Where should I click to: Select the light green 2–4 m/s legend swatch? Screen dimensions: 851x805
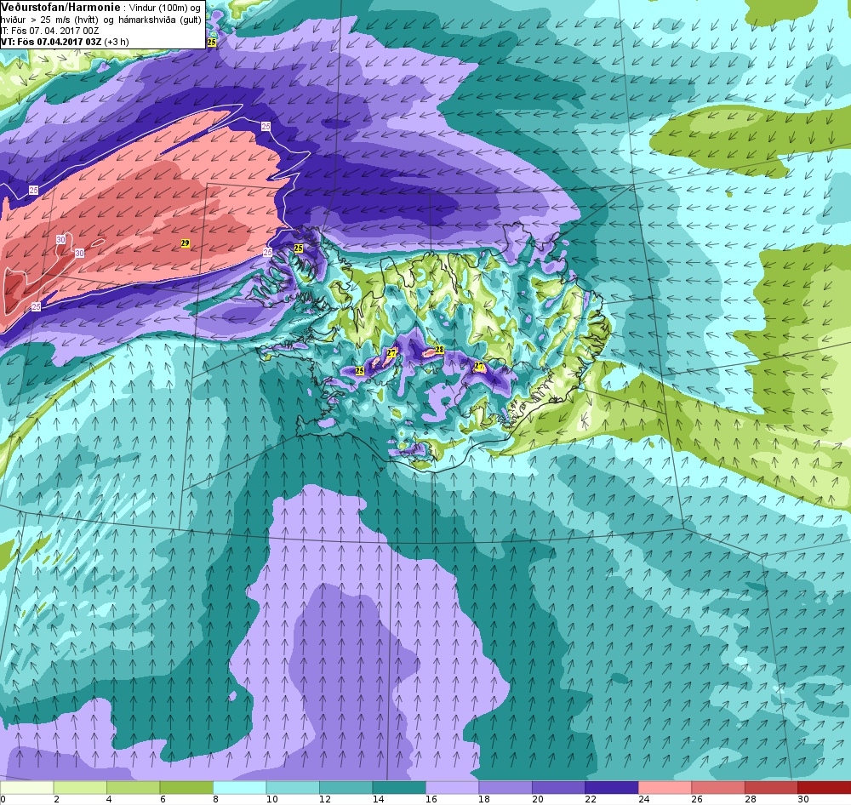click(x=80, y=787)
